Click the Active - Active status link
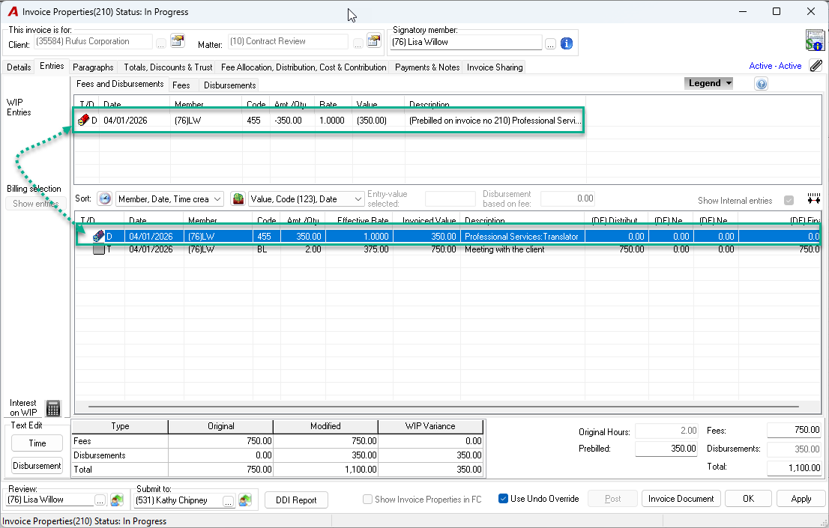Image resolution: width=829 pixels, height=528 pixels. [x=775, y=66]
